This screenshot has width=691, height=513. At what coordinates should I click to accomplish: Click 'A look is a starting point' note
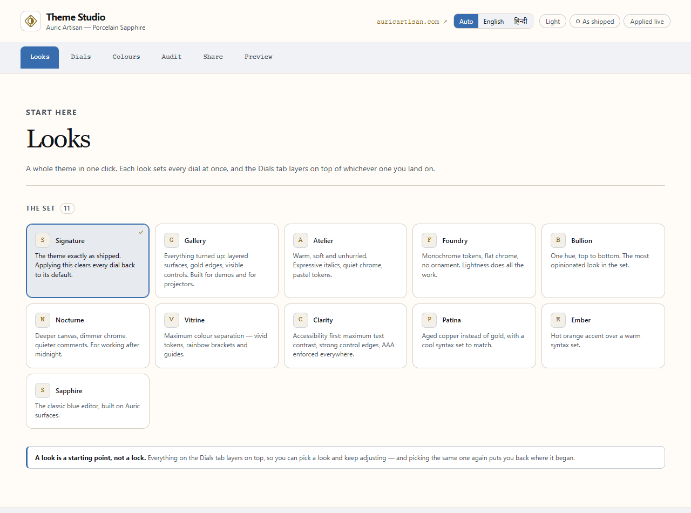click(345, 457)
